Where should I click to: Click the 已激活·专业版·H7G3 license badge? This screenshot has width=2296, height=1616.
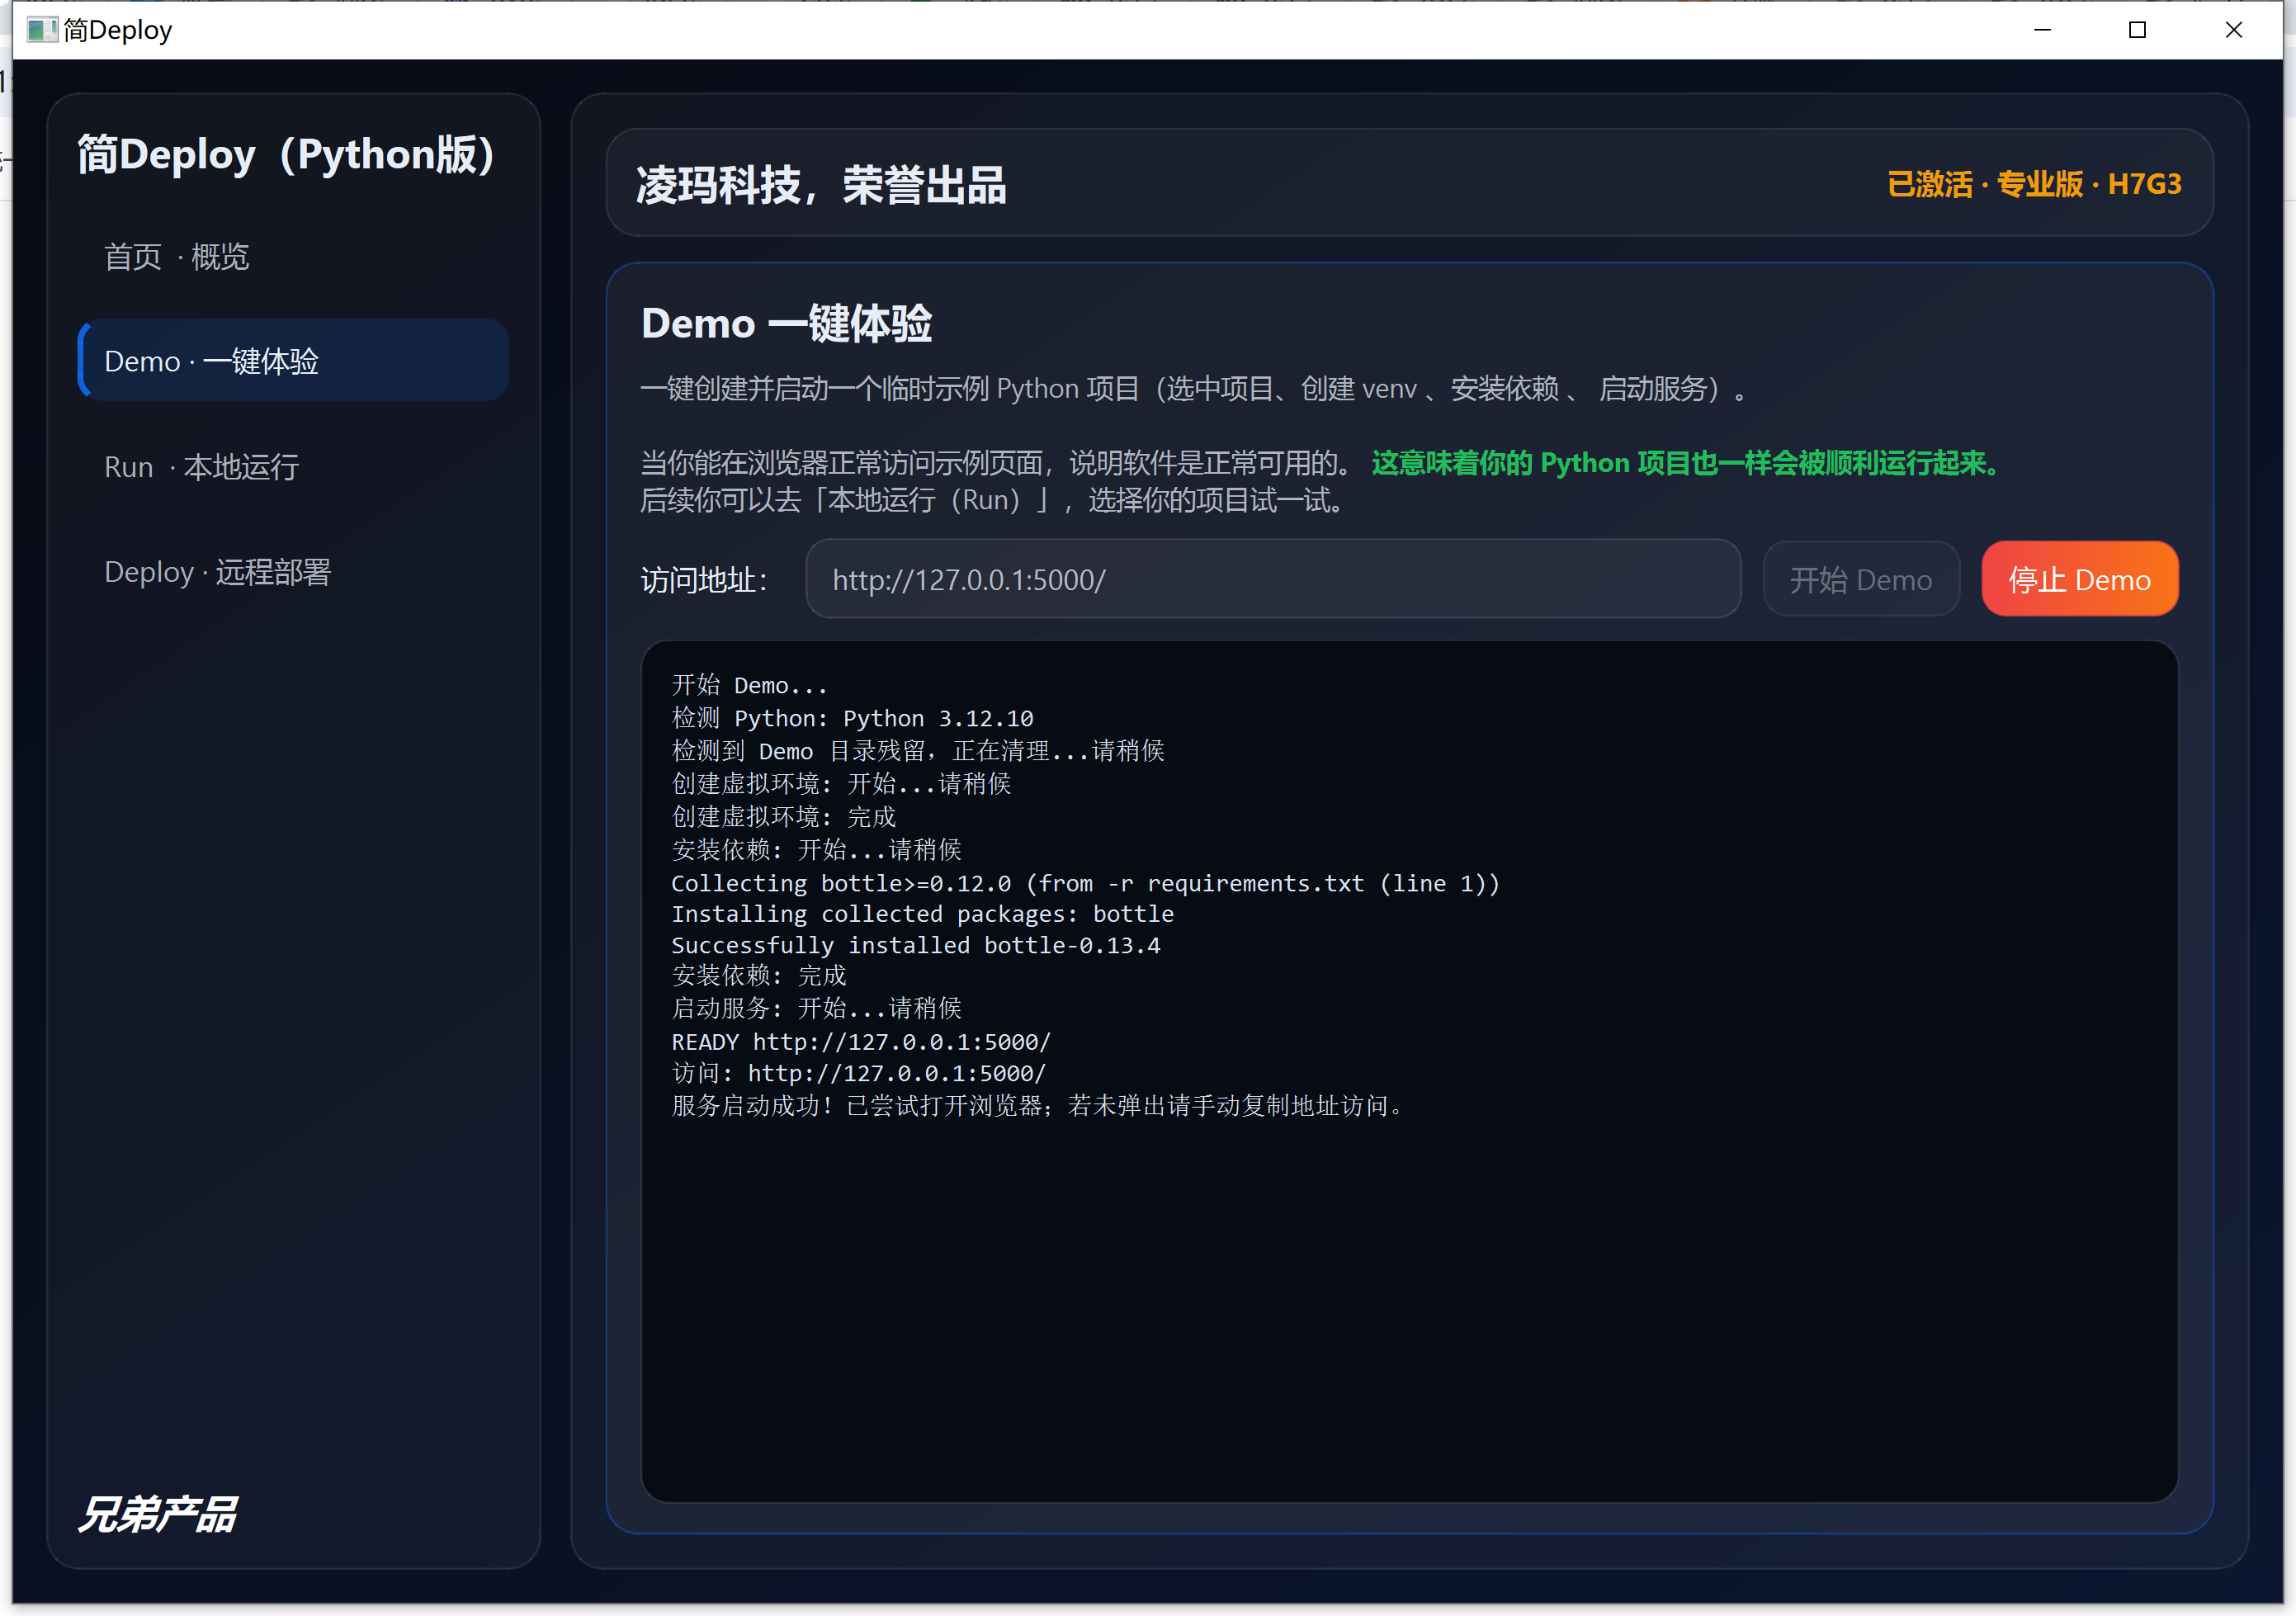point(2035,184)
